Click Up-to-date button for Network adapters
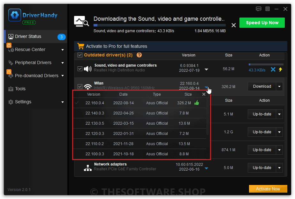 262,168
